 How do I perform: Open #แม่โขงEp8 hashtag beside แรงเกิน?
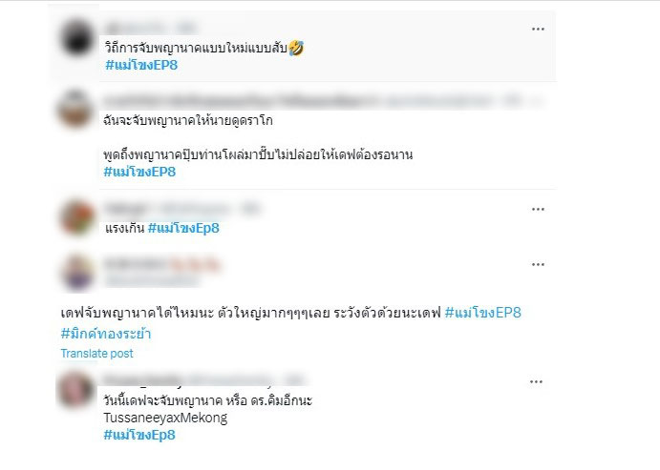tap(183, 228)
